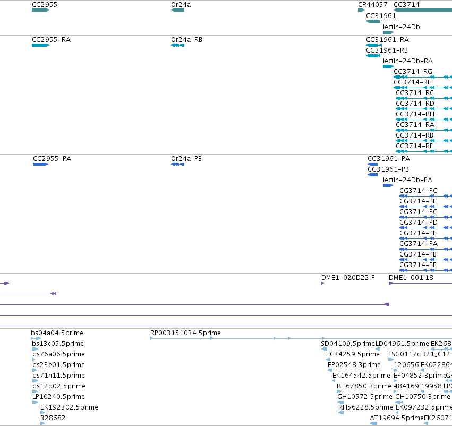Open the lectin-24Db-RA transcript label
The height and width of the screenshot is (426, 452).
(408, 61)
